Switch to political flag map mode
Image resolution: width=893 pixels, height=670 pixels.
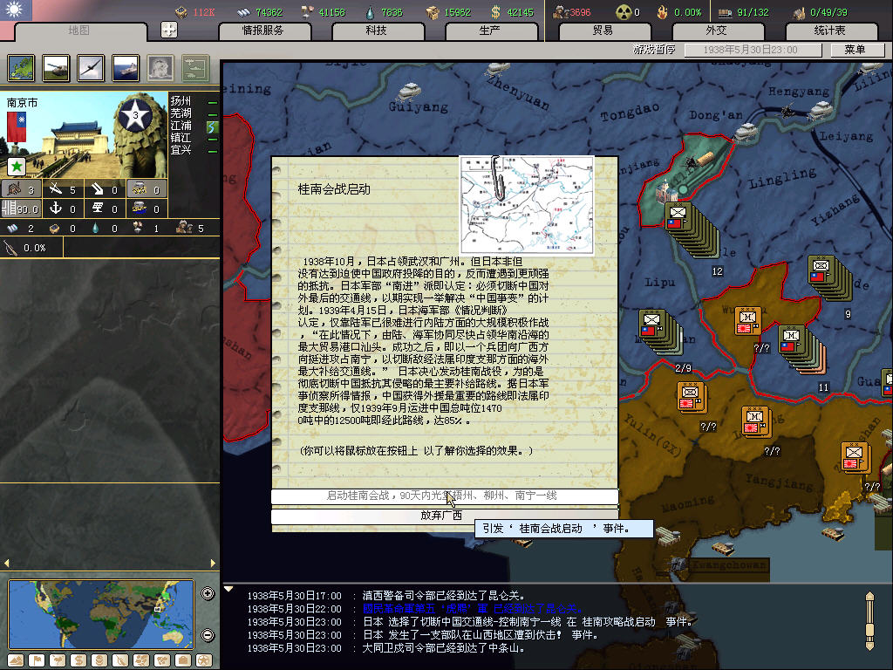pyautogui.click(x=37, y=660)
